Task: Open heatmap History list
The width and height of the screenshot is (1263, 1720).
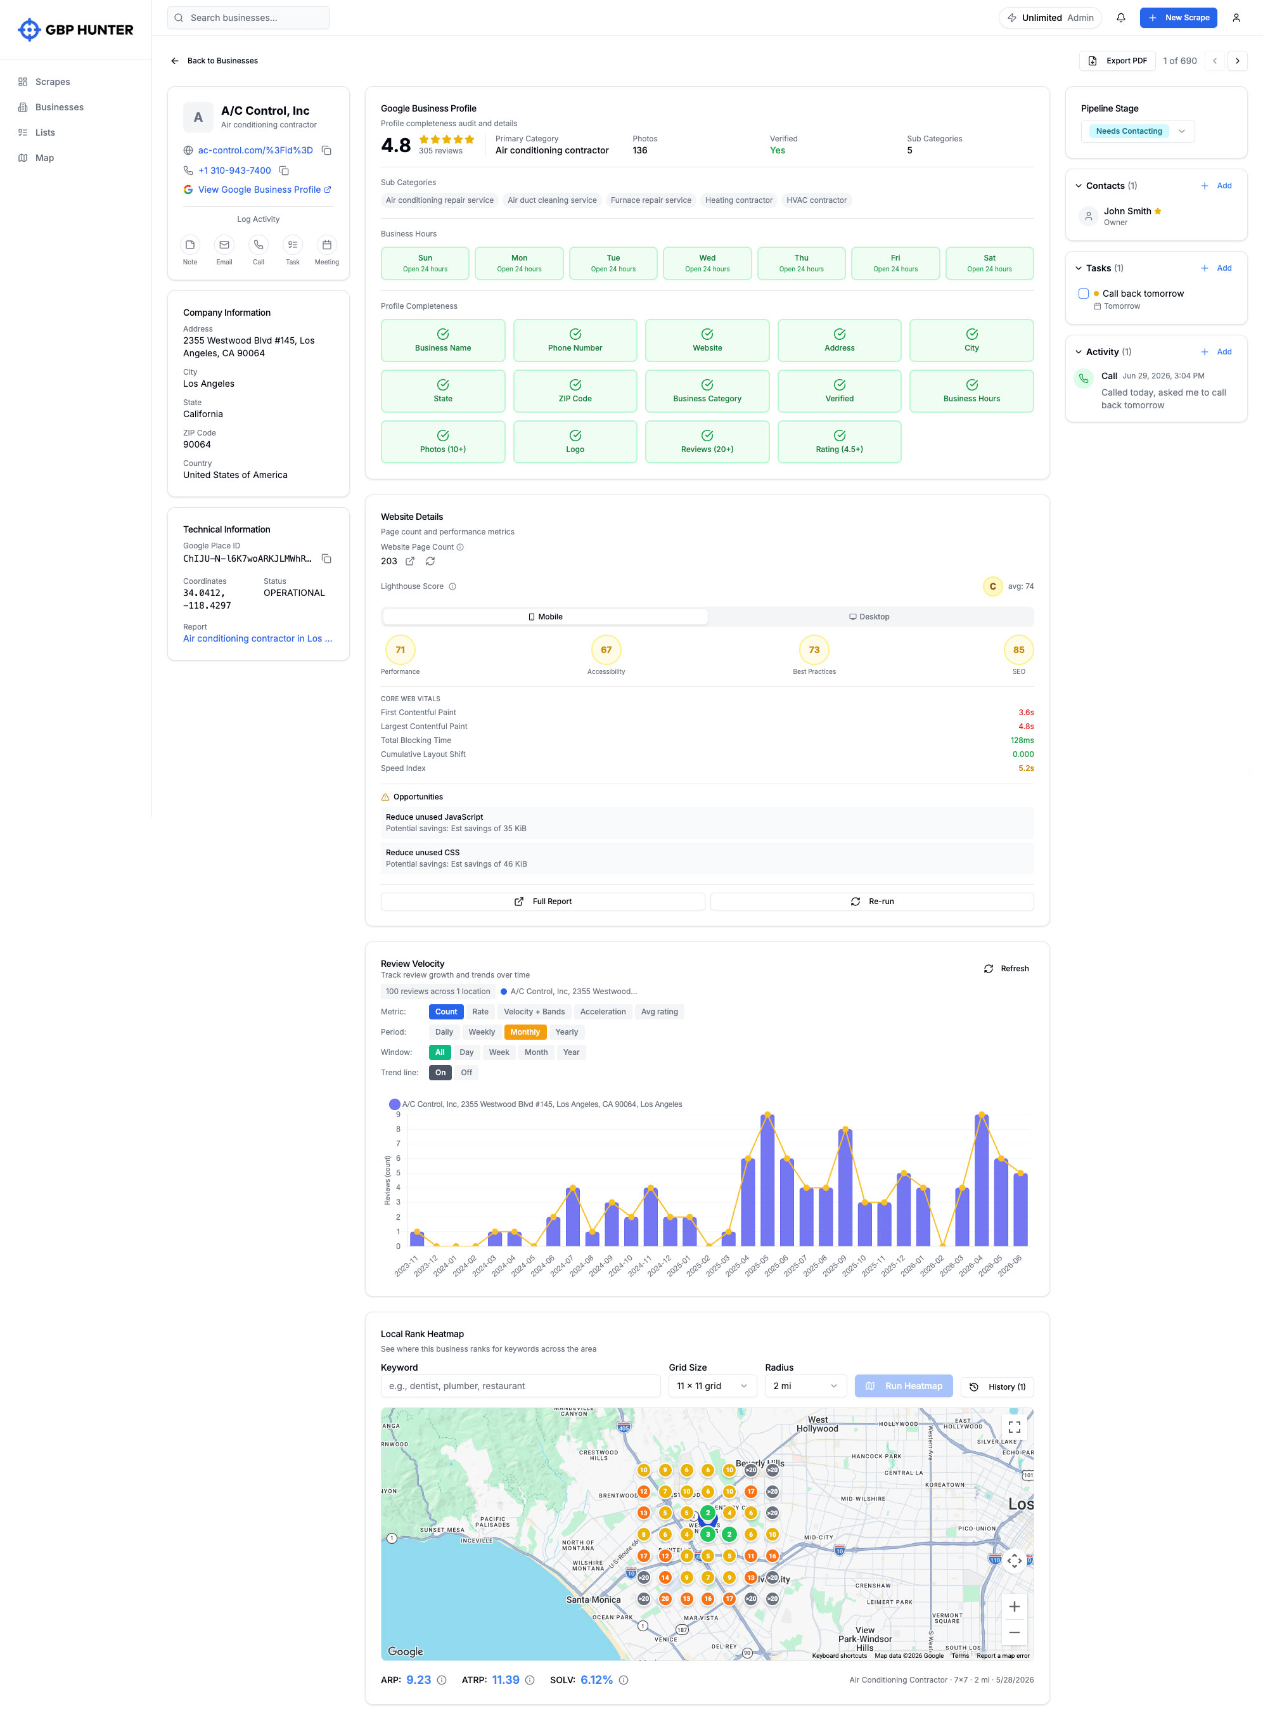Action: click(997, 1387)
